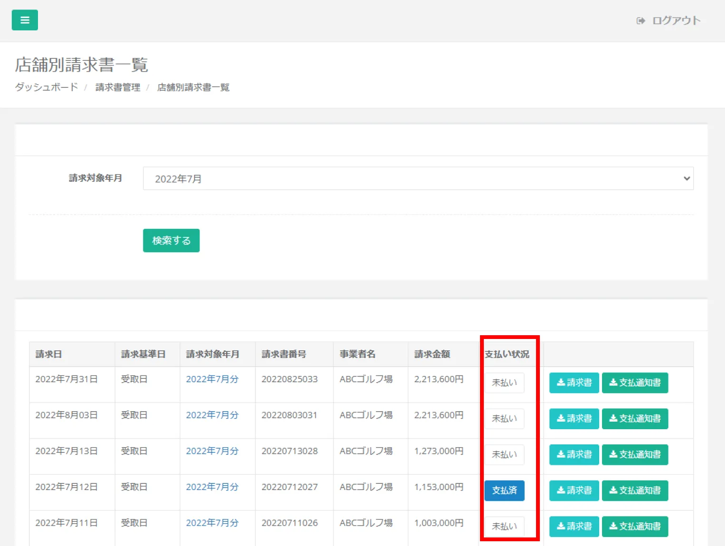The width and height of the screenshot is (725, 546).
Task: Select invoice number 20220825033
Action: pyautogui.click(x=290, y=379)
